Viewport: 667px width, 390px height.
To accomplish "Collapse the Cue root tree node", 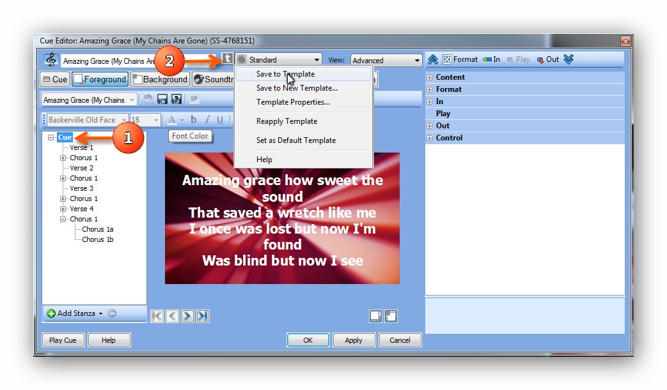I will click(51, 137).
